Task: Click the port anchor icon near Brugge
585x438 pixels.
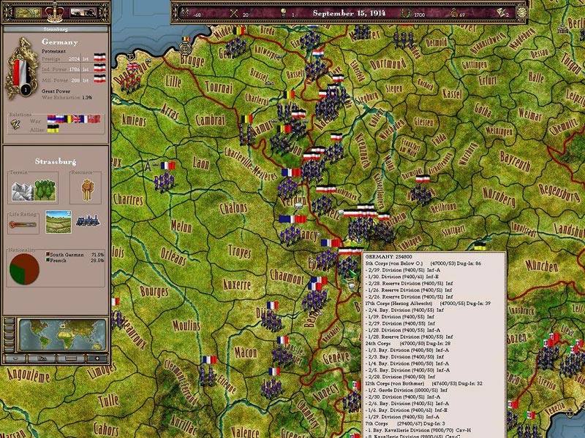Action: pos(186,47)
